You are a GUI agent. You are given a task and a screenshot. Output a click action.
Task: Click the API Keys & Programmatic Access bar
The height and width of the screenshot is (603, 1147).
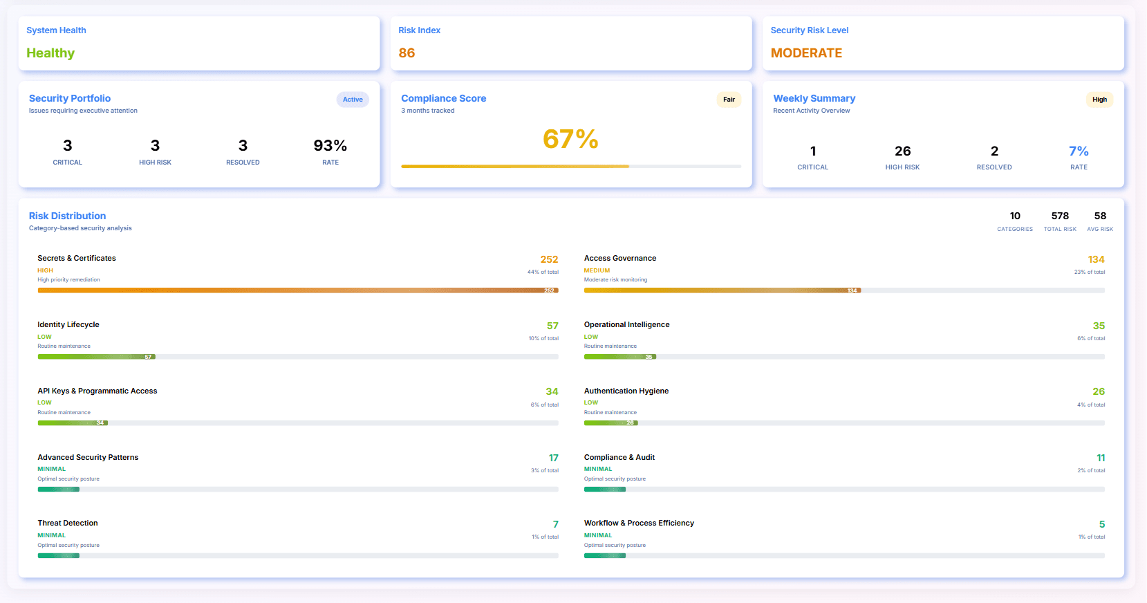[x=298, y=423]
